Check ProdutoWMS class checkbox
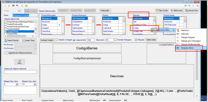This screenshot has width=208, height=102. click(x=5, y=34)
